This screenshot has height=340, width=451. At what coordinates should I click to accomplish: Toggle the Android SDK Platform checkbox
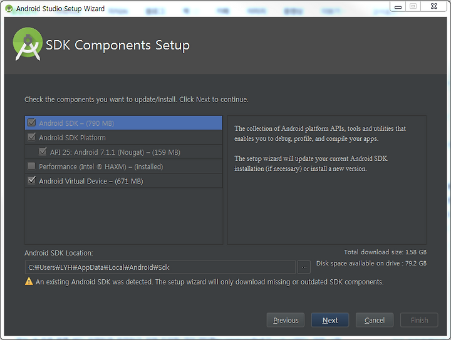click(x=32, y=137)
